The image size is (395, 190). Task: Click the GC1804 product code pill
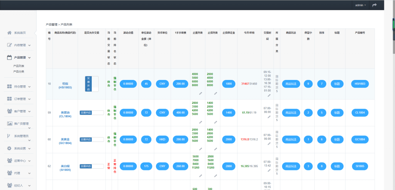tap(360, 139)
